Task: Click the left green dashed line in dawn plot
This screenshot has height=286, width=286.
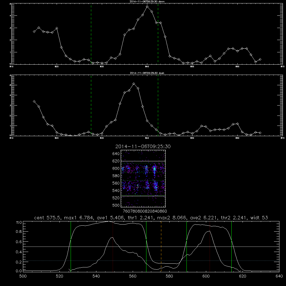Action: click(91, 34)
